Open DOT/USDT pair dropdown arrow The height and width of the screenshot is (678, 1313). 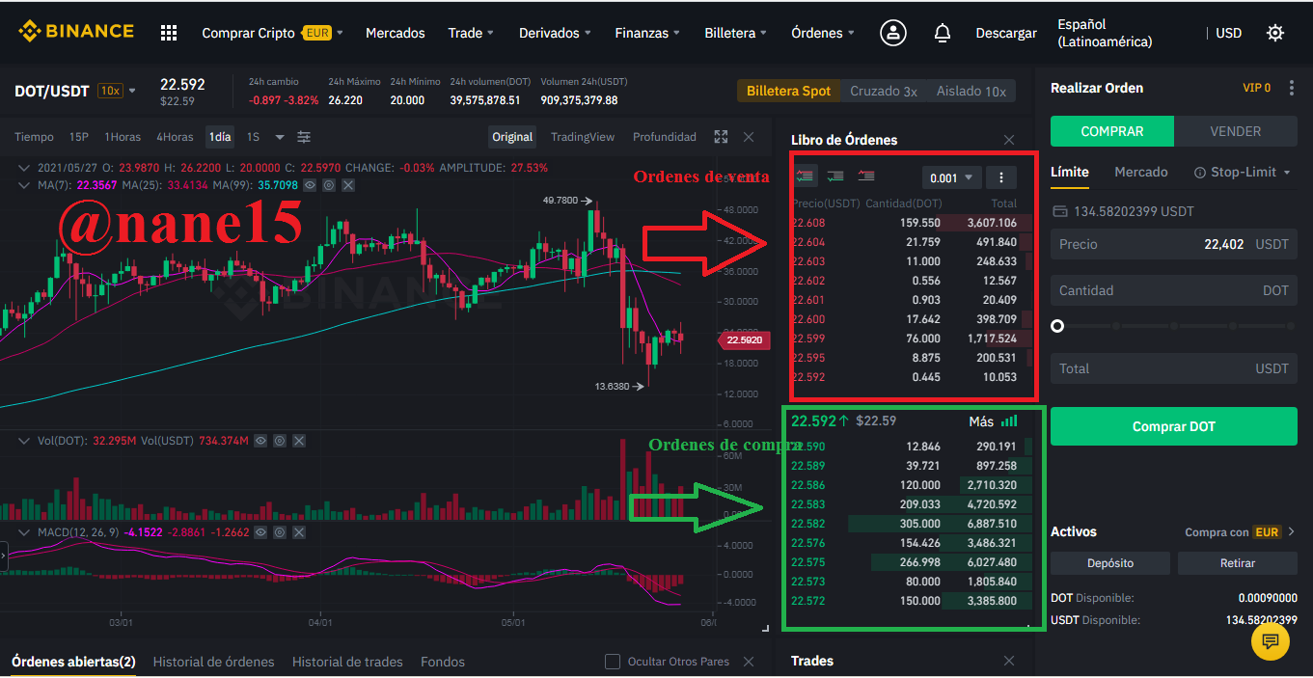coord(132,91)
